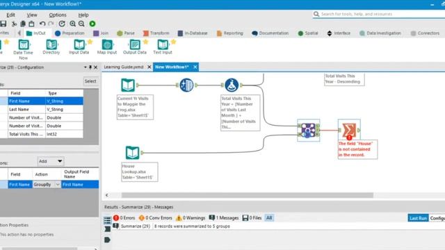Open the Options menu
445x250 pixels.
click(58, 15)
